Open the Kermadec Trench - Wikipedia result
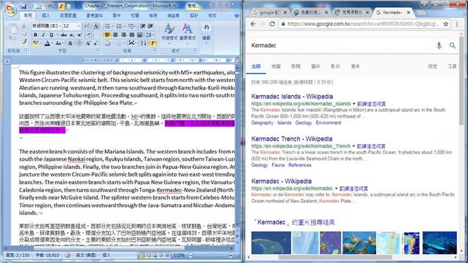 click(291, 139)
